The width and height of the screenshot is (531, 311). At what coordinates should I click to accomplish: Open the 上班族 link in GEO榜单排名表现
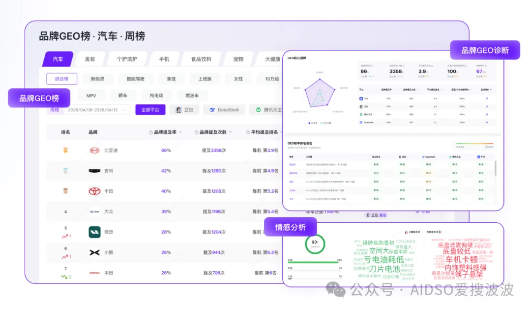pos(292,190)
